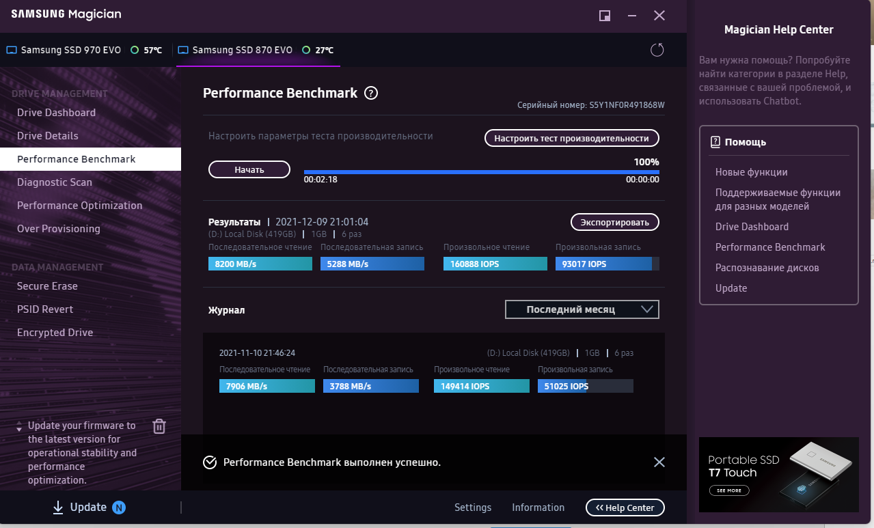The width and height of the screenshot is (874, 528).
Task: Click the 57°C temperature indicator
Action: coord(146,51)
